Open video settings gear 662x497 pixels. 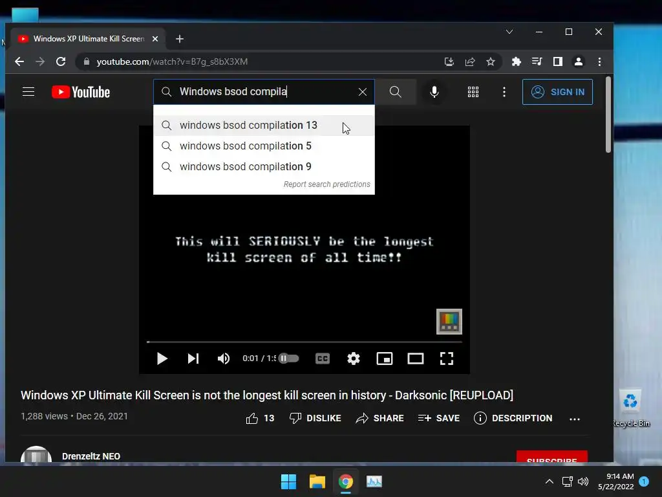[x=354, y=359]
